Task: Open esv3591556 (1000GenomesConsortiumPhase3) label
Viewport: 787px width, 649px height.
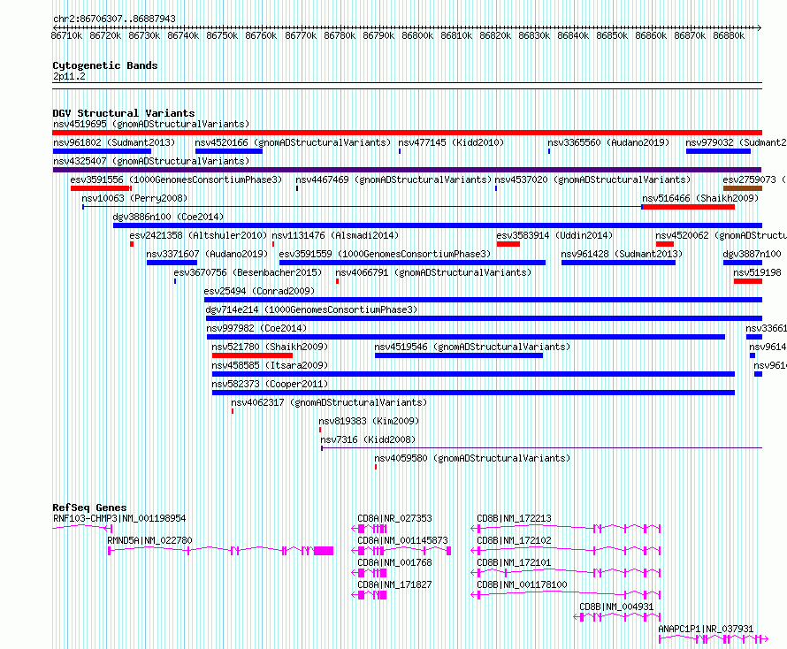Action: [176, 179]
